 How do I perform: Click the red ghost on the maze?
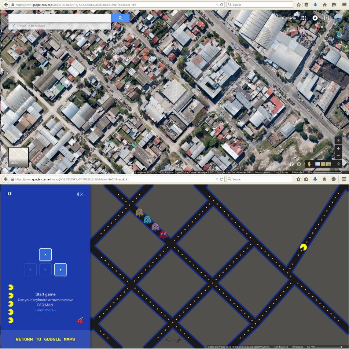coord(163,234)
